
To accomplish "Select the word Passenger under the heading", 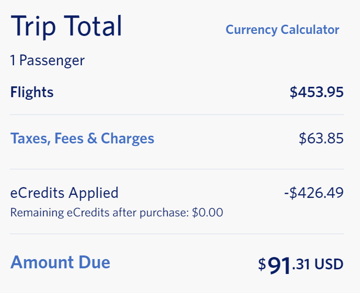I will point(52,61).
